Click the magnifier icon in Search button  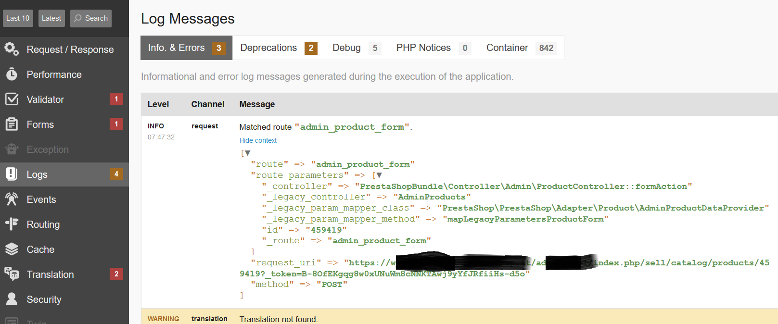tap(78, 18)
